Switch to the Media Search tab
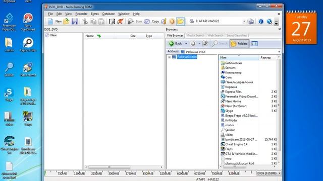The width and height of the screenshot is (323, 181). [195, 35]
